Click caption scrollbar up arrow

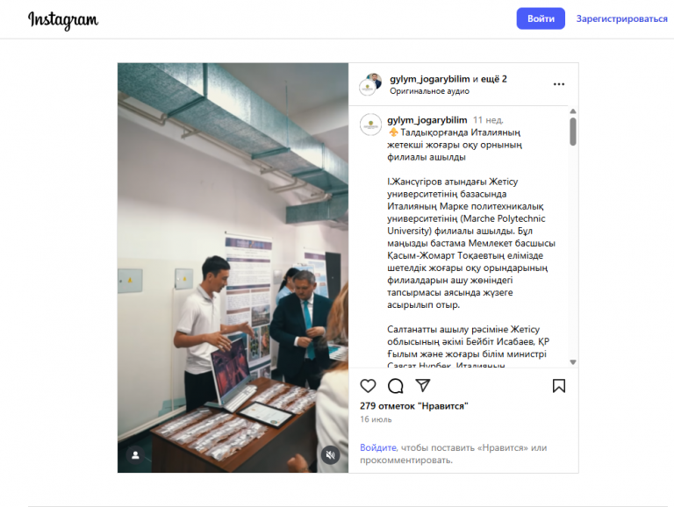[x=573, y=111]
